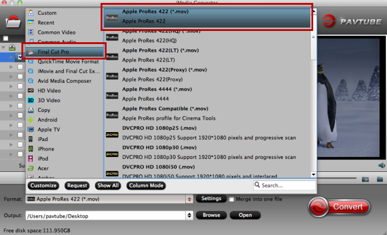Open the add file folder icon
The image size is (387, 235).
pos(13,22)
